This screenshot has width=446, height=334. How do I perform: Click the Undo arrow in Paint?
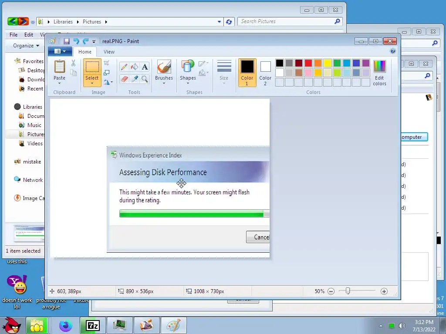[x=76, y=41]
